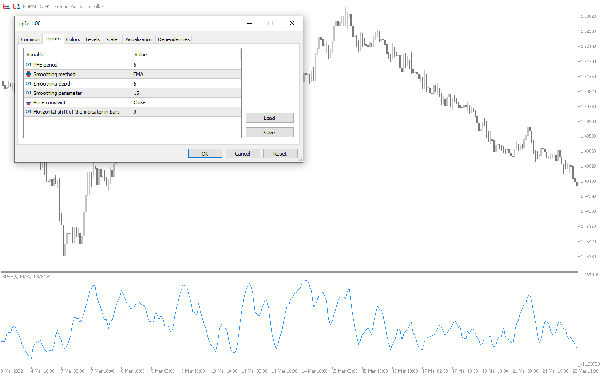This screenshot has height=376, width=602.
Task: Click the Reset button
Action: point(280,154)
